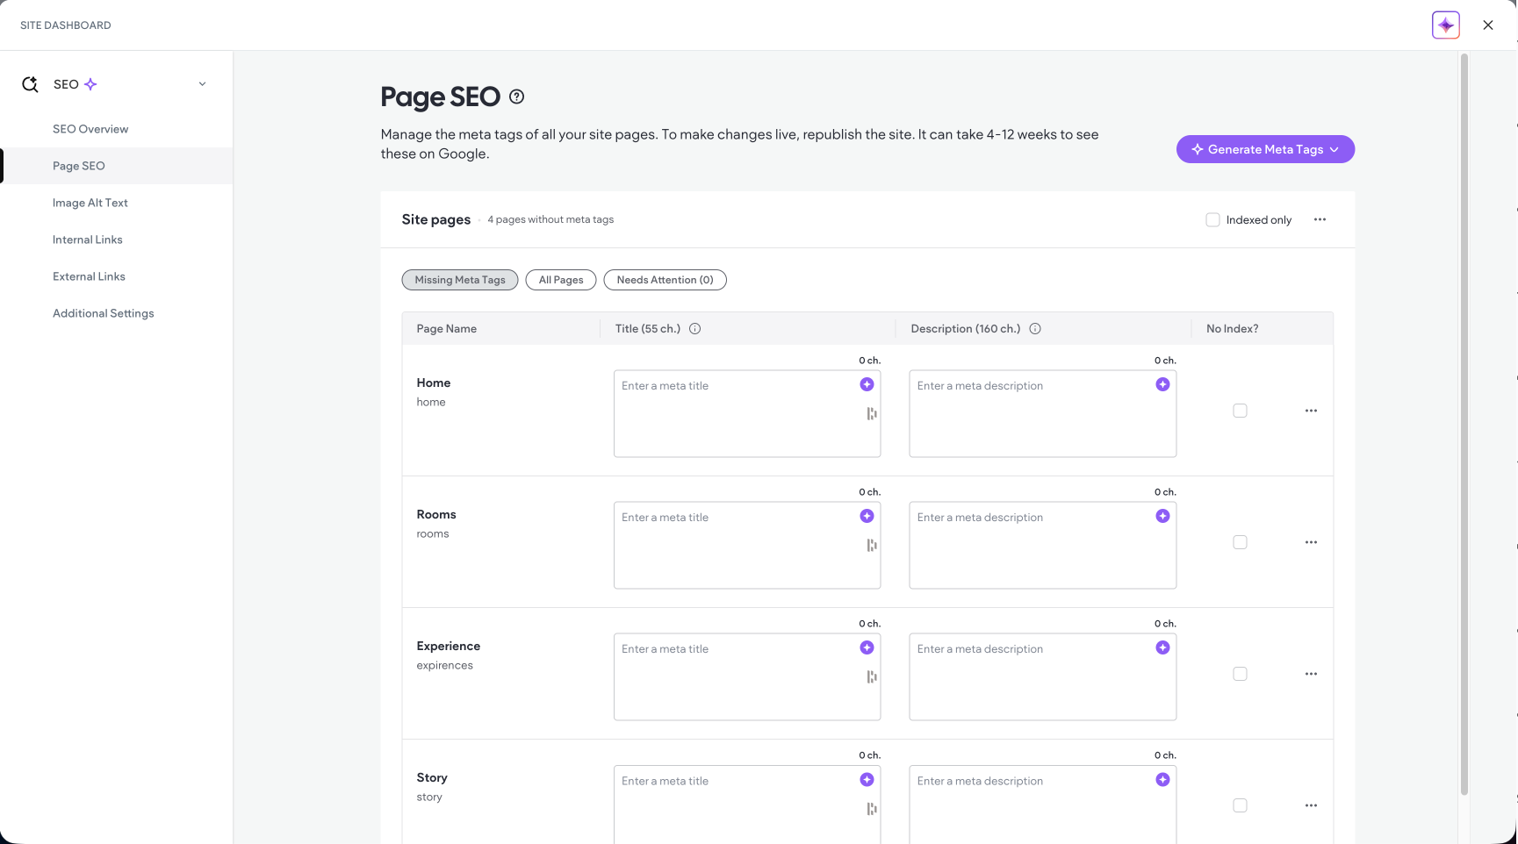Open the Generate Meta Tags dropdown
The image size is (1518, 844).
(x=1265, y=149)
